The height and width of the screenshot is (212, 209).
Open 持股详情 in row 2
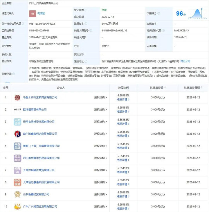123,112
